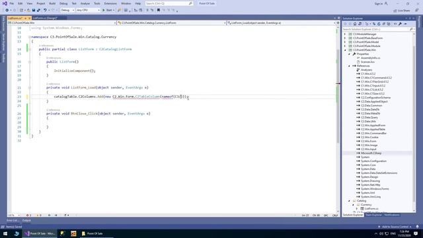
Task: Expand the C3.PointOfSale.Model project node
Action: (345, 42)
